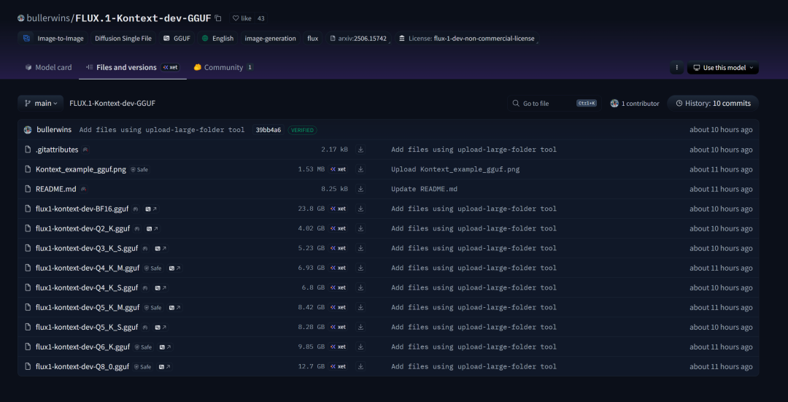Open the bullerwins profile link in the header

coord(49,18)
